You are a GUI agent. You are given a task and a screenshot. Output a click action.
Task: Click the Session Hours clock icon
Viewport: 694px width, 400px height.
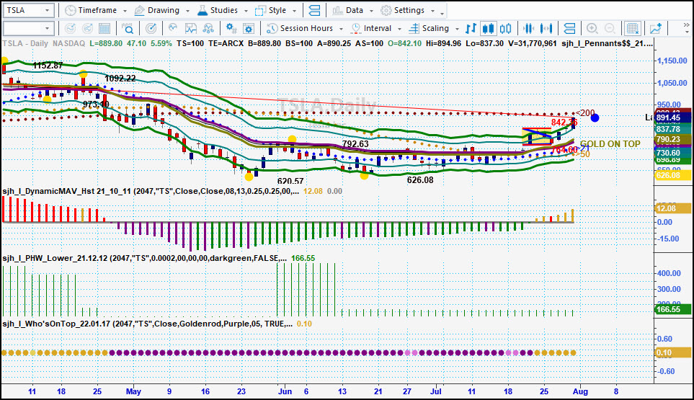click(272, 29)
